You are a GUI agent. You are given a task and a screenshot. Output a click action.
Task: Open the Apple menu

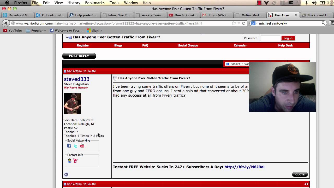tap(7, 3)
